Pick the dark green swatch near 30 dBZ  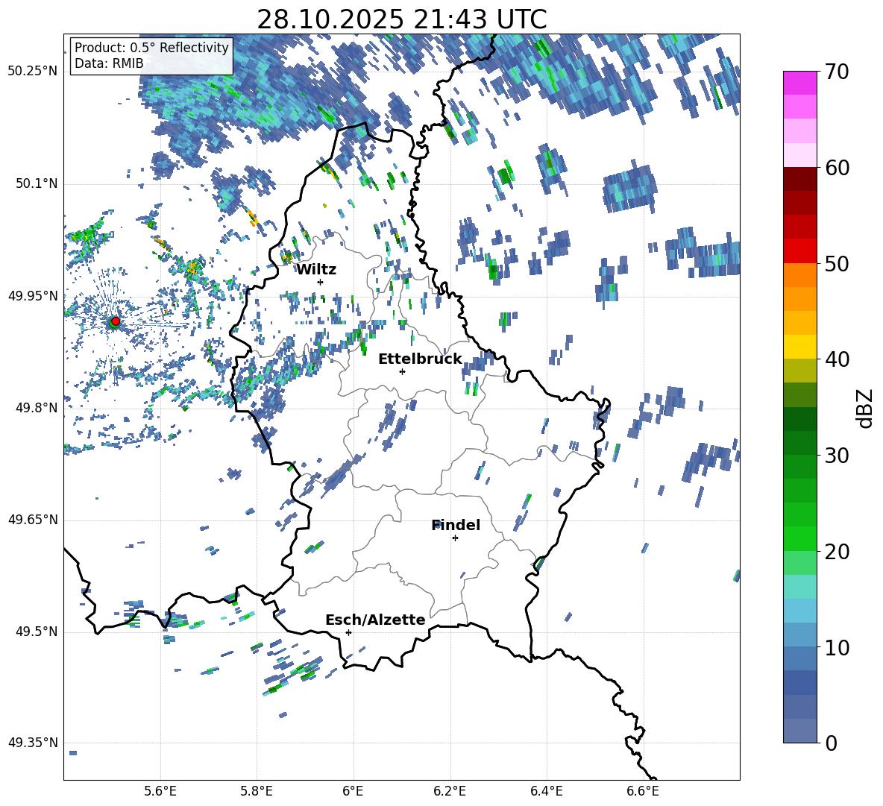click(x=800, y=443)
